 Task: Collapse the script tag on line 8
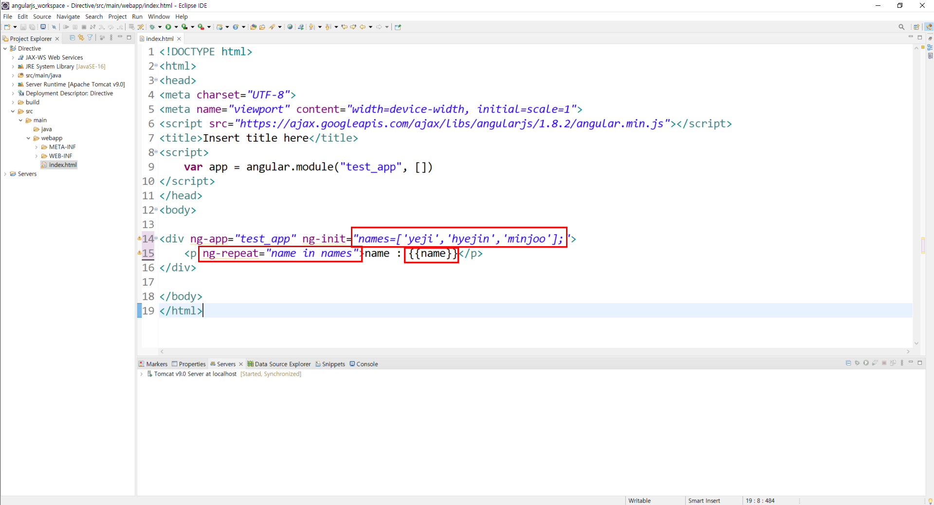point(156,152)
